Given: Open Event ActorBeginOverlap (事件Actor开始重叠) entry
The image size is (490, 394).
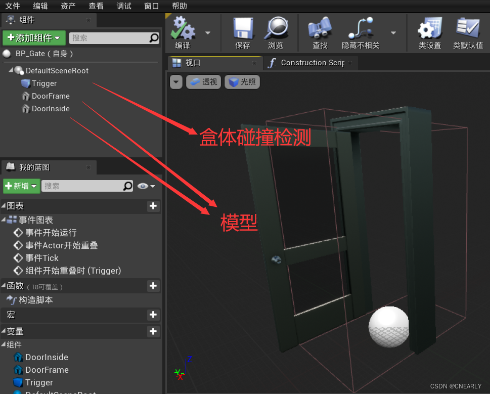Looking at the screenshot, I should (62, 246).
